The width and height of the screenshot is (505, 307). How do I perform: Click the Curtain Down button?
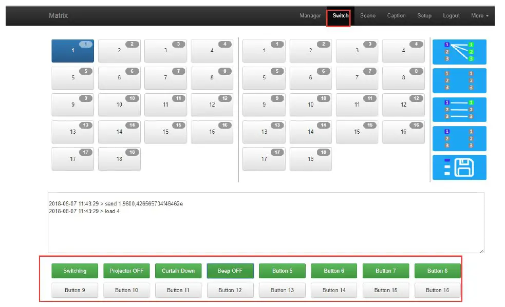[178, 271]
